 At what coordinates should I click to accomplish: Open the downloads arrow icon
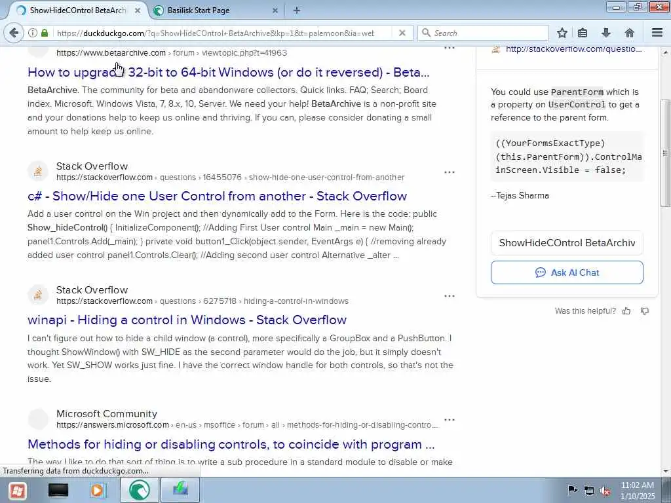(606, 33)
